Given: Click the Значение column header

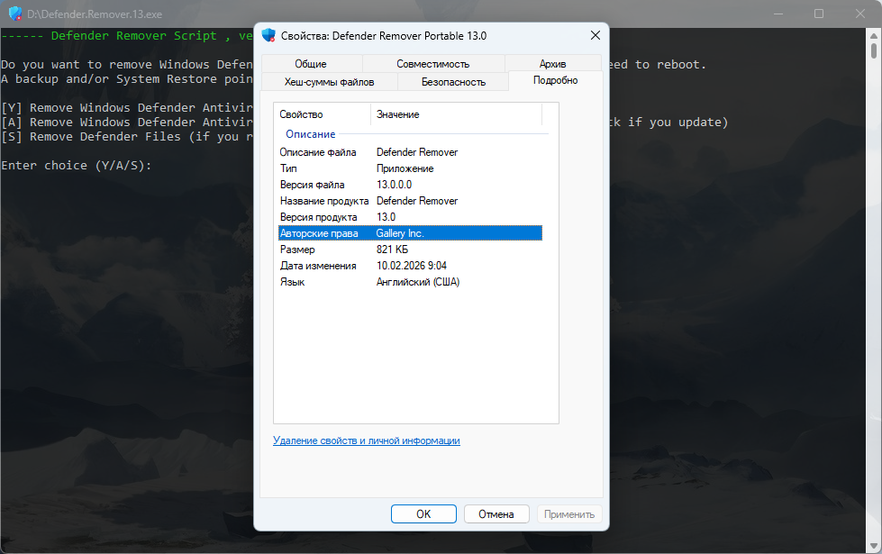Looking at the screenshot, I should point(456,114).
